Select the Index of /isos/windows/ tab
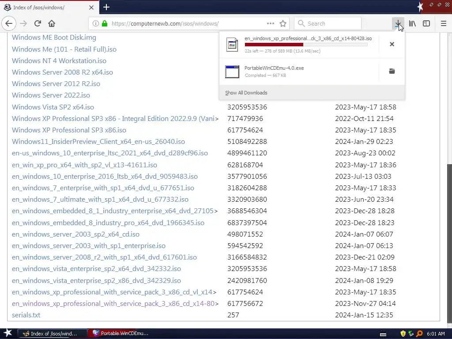This screenshot has width=452, height=339. (49, 8)
